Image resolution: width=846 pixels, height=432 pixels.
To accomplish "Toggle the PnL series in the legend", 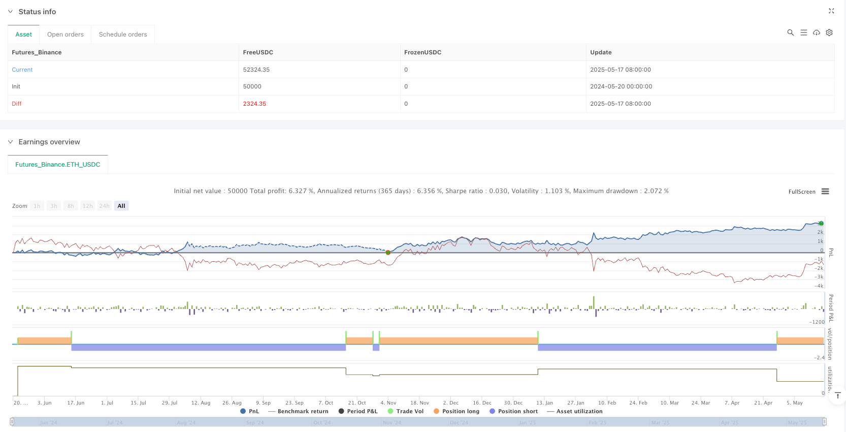I will click(249, 411).
